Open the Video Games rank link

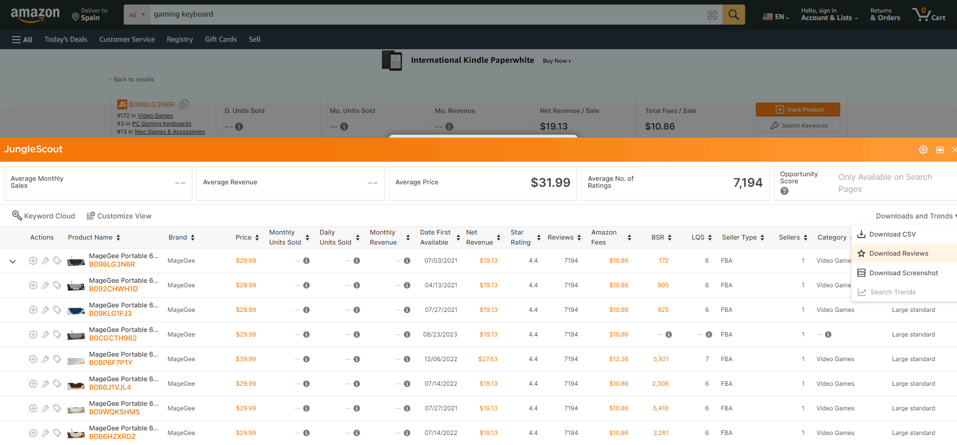(155, 116)
